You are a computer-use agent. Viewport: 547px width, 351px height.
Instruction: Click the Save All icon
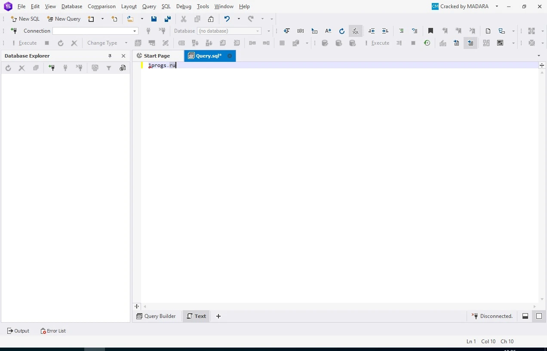(x=168, y=19)
